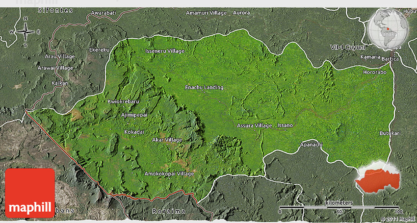417x223 pixels.
Task: Select the Apanachi label on map
Action: tap(312, 145)
